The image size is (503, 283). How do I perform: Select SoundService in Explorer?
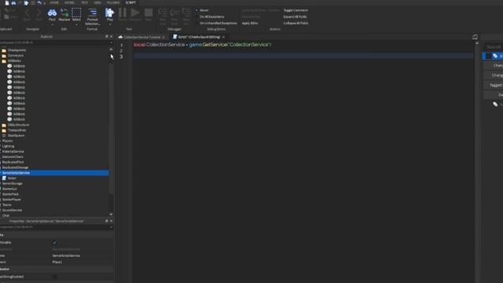(12, 210)
